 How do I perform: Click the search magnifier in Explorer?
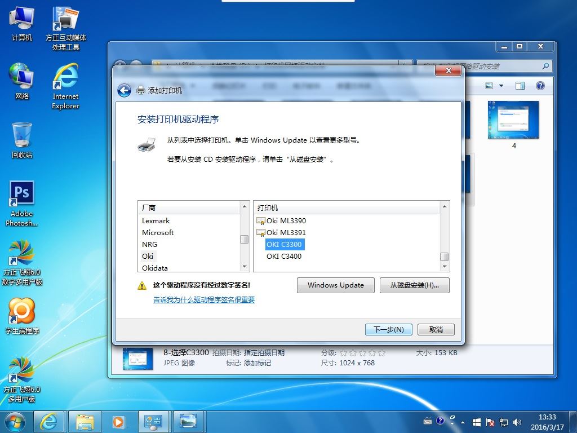click(545, 67)
